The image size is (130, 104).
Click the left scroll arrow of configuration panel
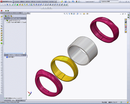[5, 53]
